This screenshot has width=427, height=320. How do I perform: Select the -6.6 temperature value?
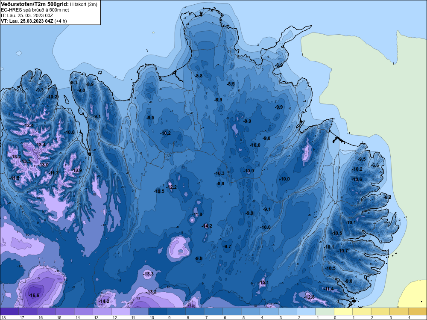pos(375,165)
